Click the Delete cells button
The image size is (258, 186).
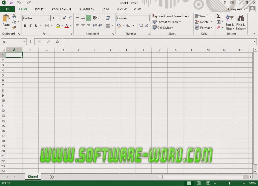pos(202,22)
